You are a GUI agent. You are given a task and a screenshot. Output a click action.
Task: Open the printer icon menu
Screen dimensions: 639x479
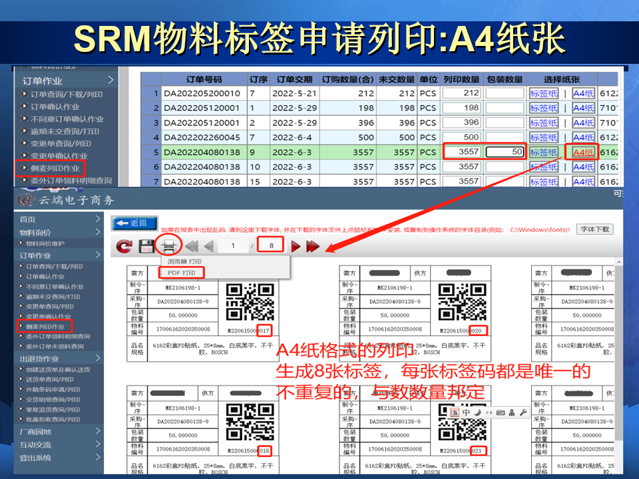[168, 245]
